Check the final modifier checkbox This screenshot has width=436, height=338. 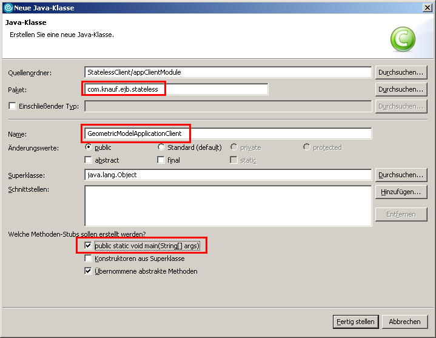tap(161, 160)
